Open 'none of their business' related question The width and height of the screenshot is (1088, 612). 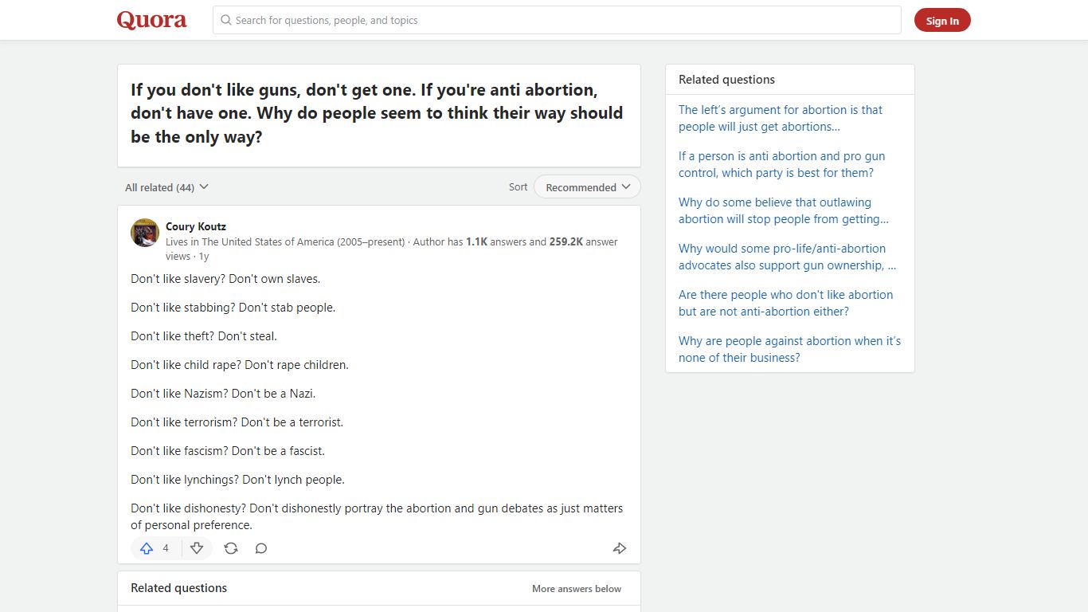(790, 349)
